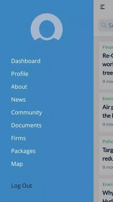Open the About page

(19, 87)
